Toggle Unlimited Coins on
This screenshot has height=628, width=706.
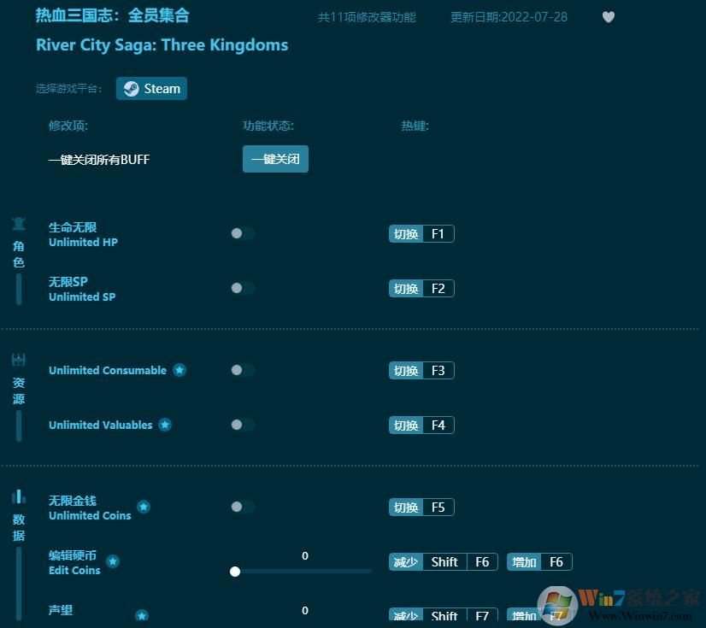coord(240,507)
